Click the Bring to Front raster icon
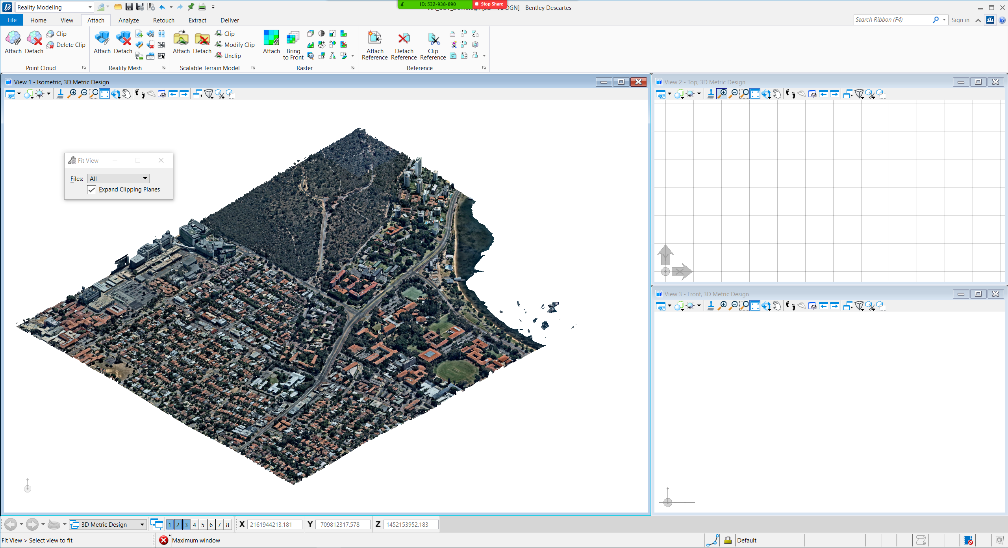 [293, 38]
